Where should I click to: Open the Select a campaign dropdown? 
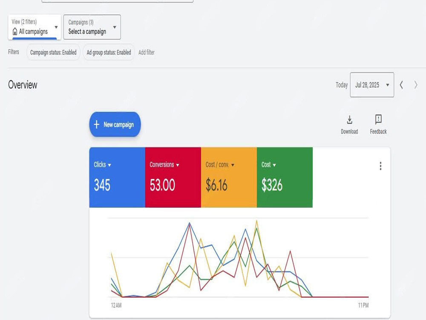[x=92, y=27]
